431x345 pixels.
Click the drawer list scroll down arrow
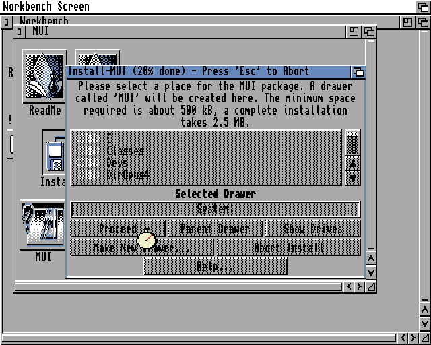[x=353, y=179]
